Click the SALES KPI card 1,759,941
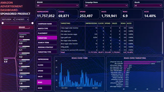 [x=111, y=14]
